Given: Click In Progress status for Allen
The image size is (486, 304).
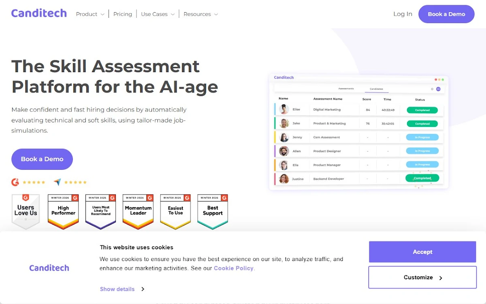Looking at the screenshot, I should (x=422, y=151).
